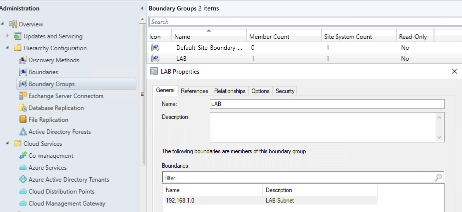Open Database Replication via its icon
462x212 pixels.
click(22, 108)
